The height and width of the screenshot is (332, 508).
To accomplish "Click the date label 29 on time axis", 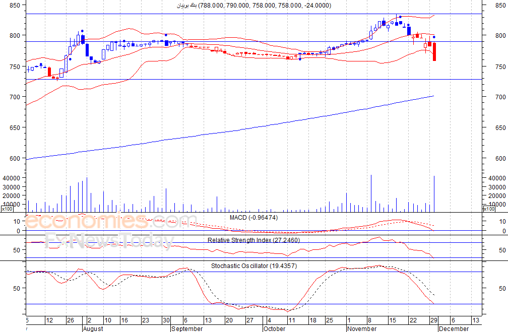I will pyautogui.click(x=434, y=320).
